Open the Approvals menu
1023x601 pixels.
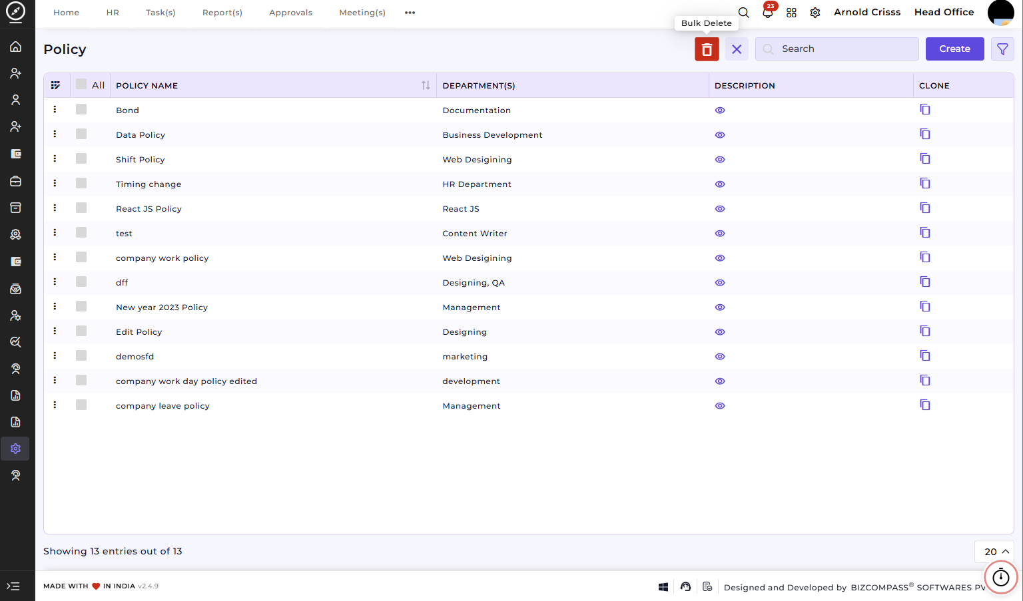tap(290, 13)
